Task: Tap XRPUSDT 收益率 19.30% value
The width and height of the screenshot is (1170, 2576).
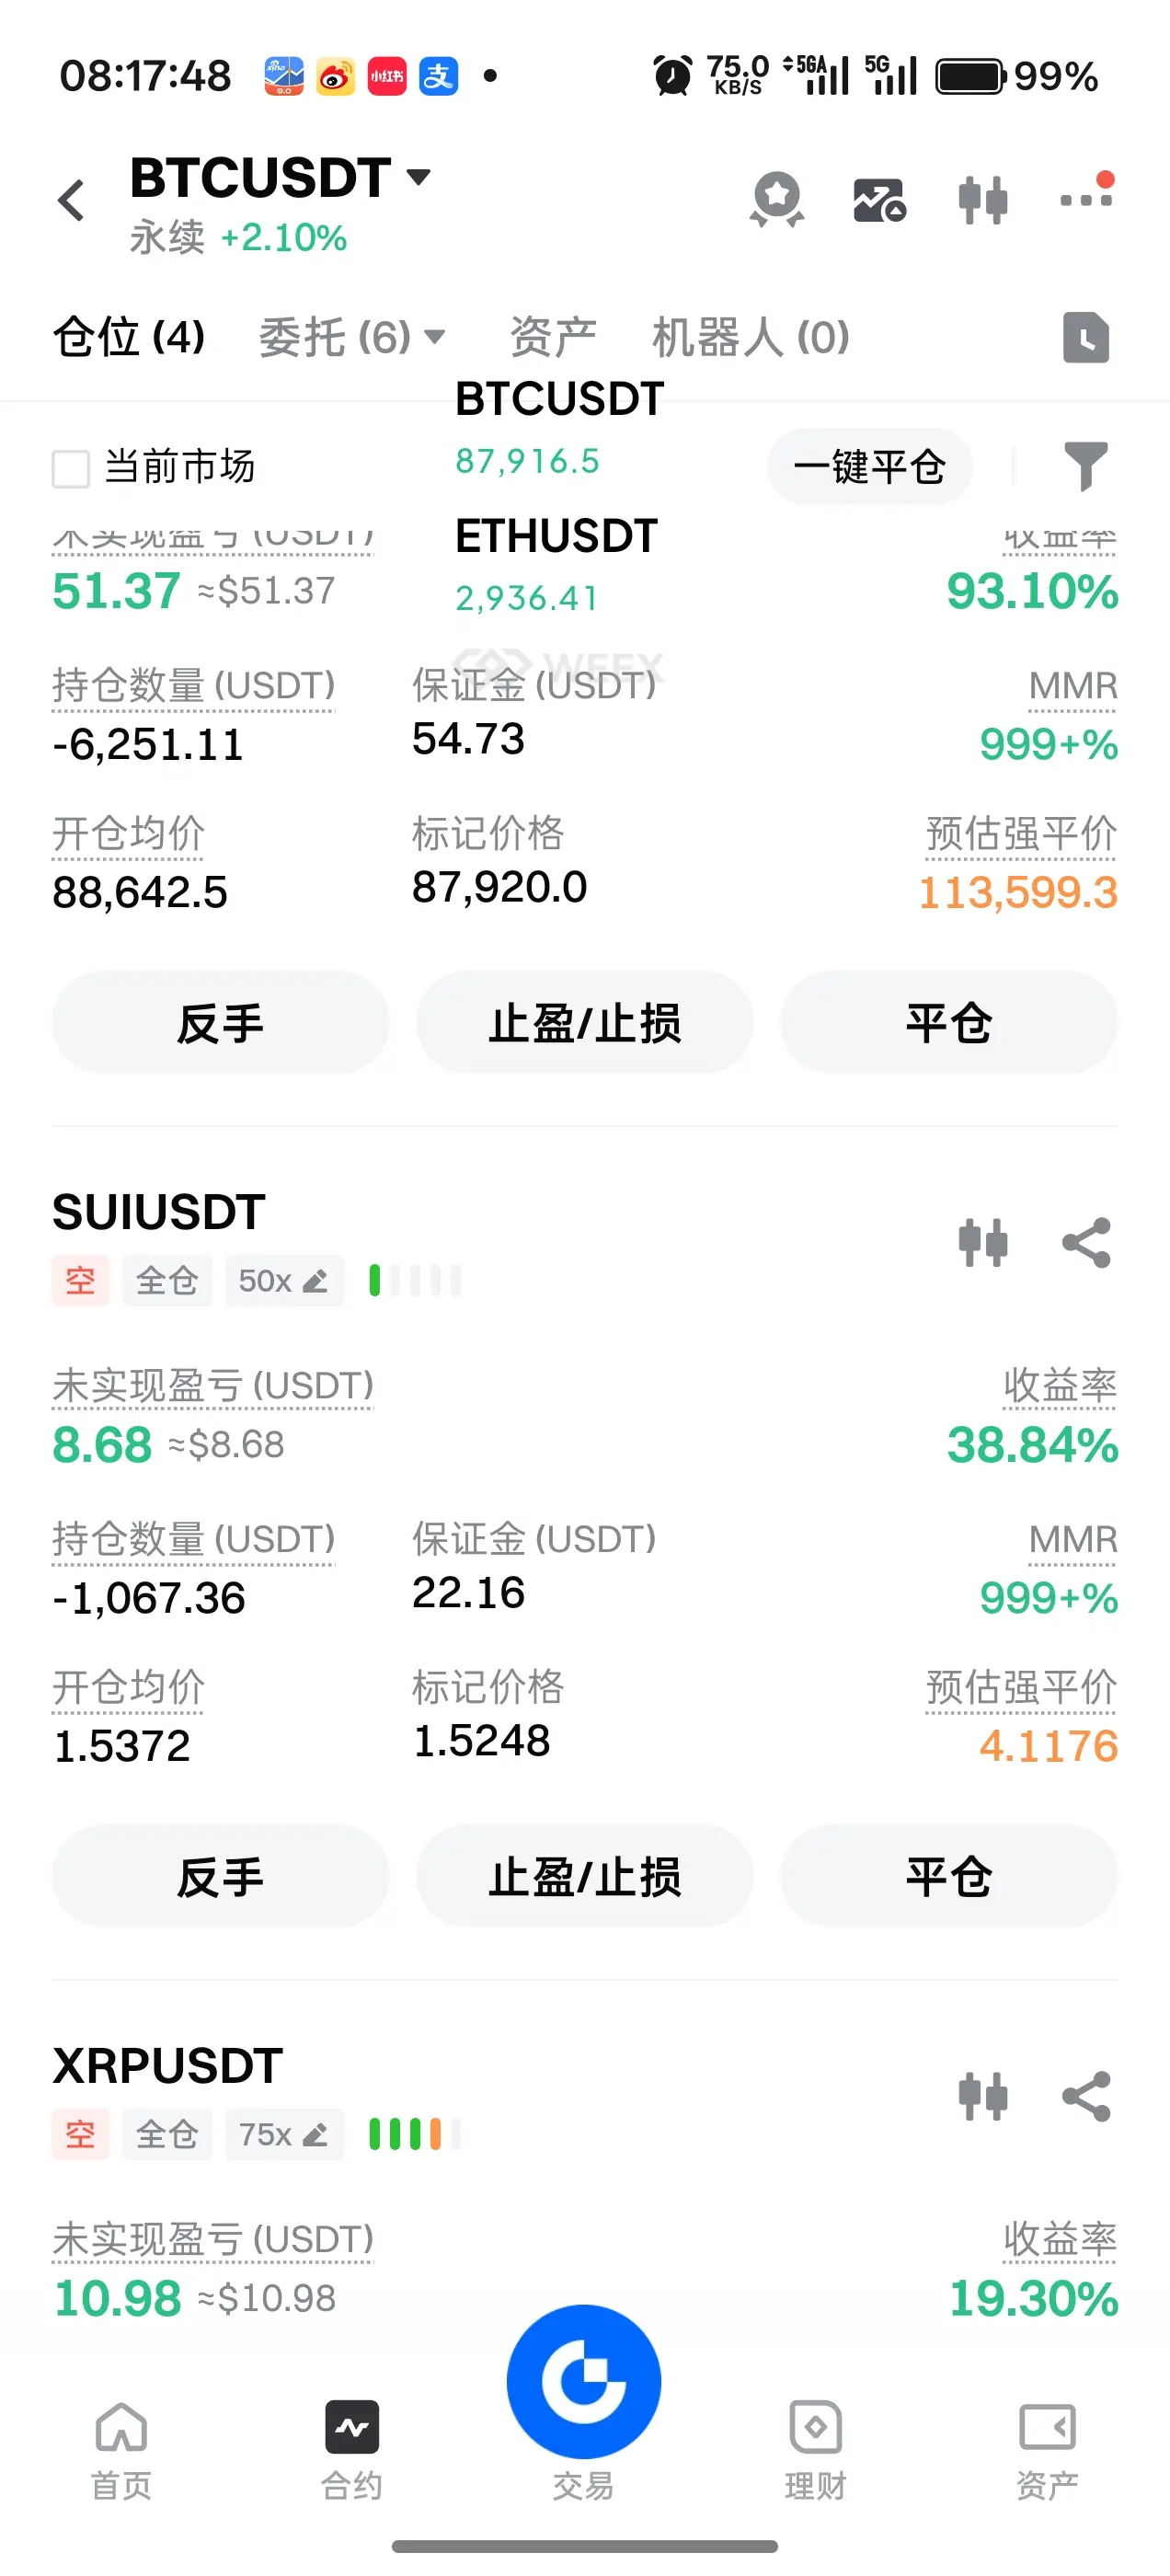Action: pyautogui.click(x=1034, y=2298)
